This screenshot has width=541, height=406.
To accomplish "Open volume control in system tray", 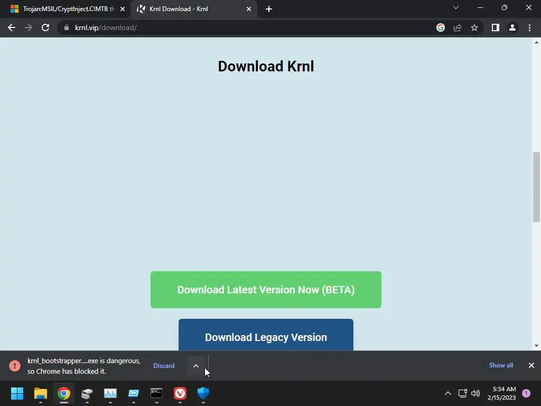I will [475, 393].
